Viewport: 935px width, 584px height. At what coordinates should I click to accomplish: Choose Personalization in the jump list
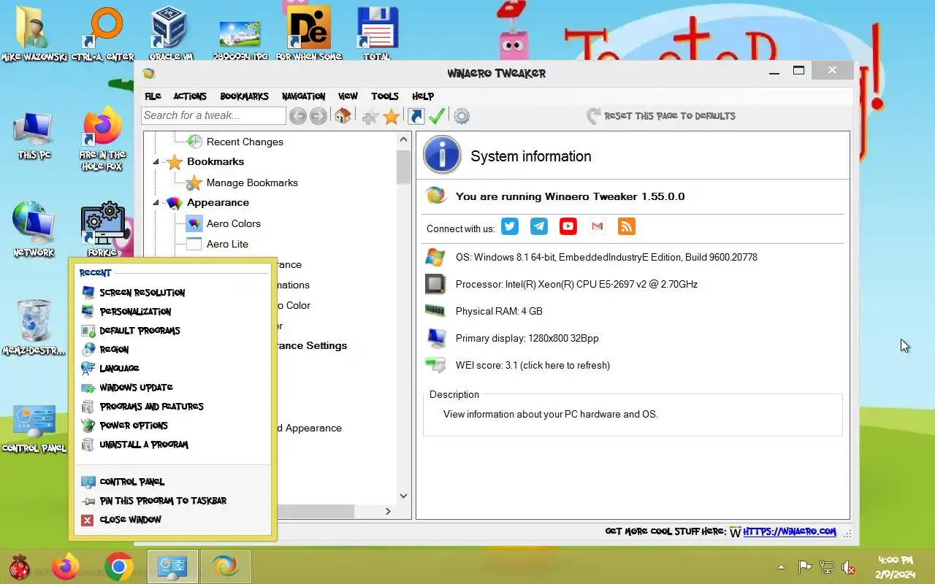click(x=173, y=312)
